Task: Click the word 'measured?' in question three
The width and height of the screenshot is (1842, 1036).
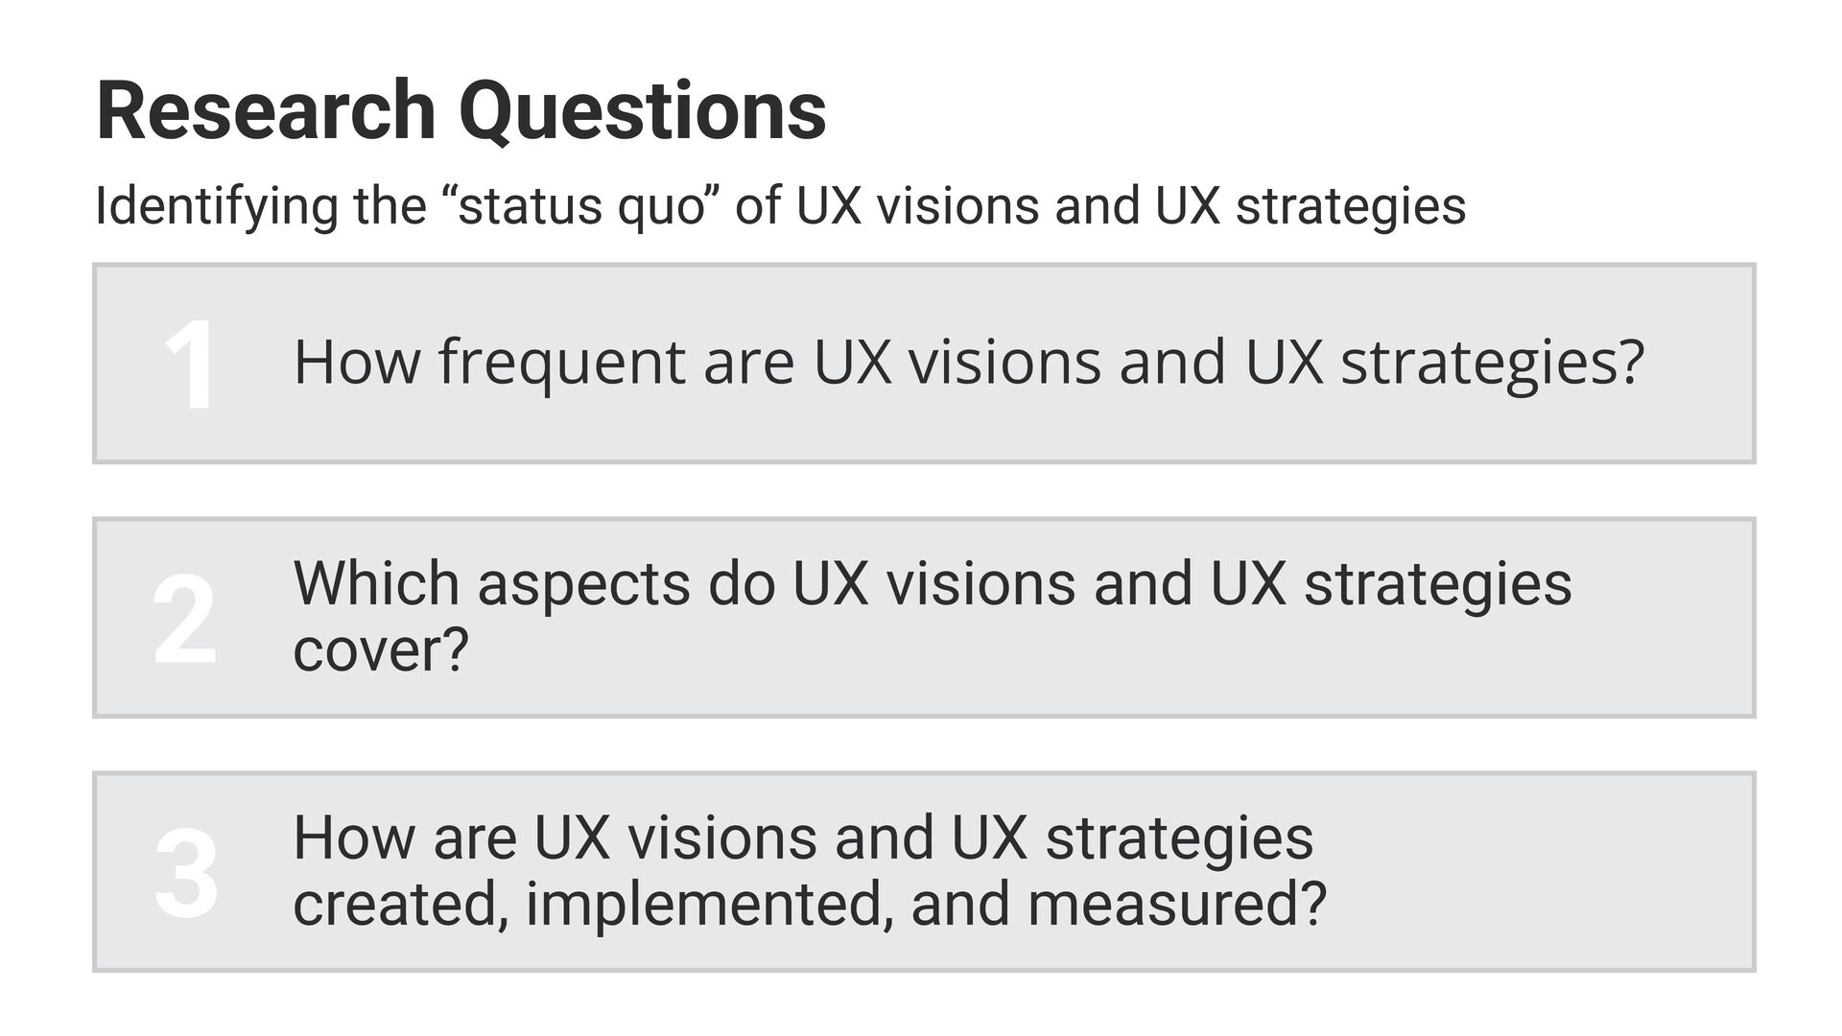Action: tap(1177, 904)
